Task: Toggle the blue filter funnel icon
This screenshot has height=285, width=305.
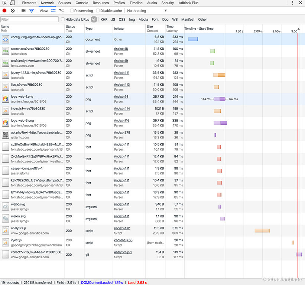Action: 31,11
